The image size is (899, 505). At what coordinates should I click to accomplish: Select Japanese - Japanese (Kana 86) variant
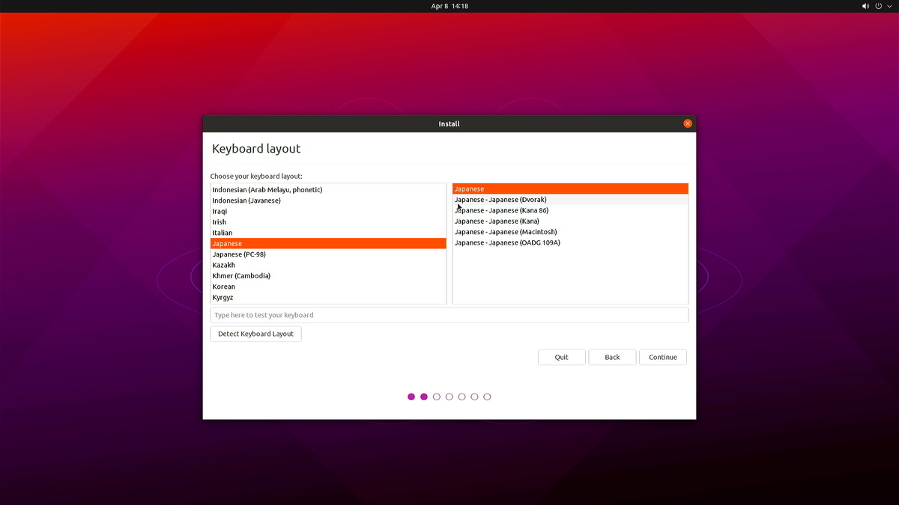pyautogui.click(x=570, y=210)
